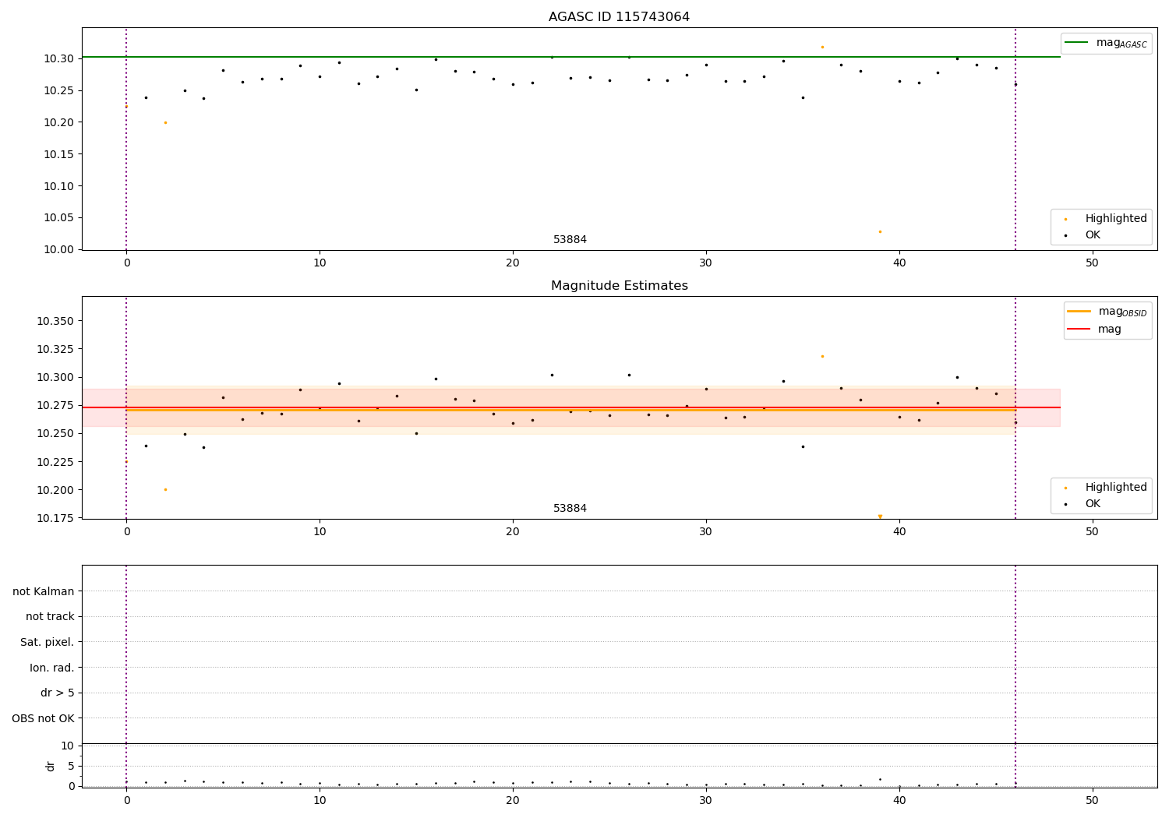
Task: Select lowest orange point in top plot
Action: [880, 231]
